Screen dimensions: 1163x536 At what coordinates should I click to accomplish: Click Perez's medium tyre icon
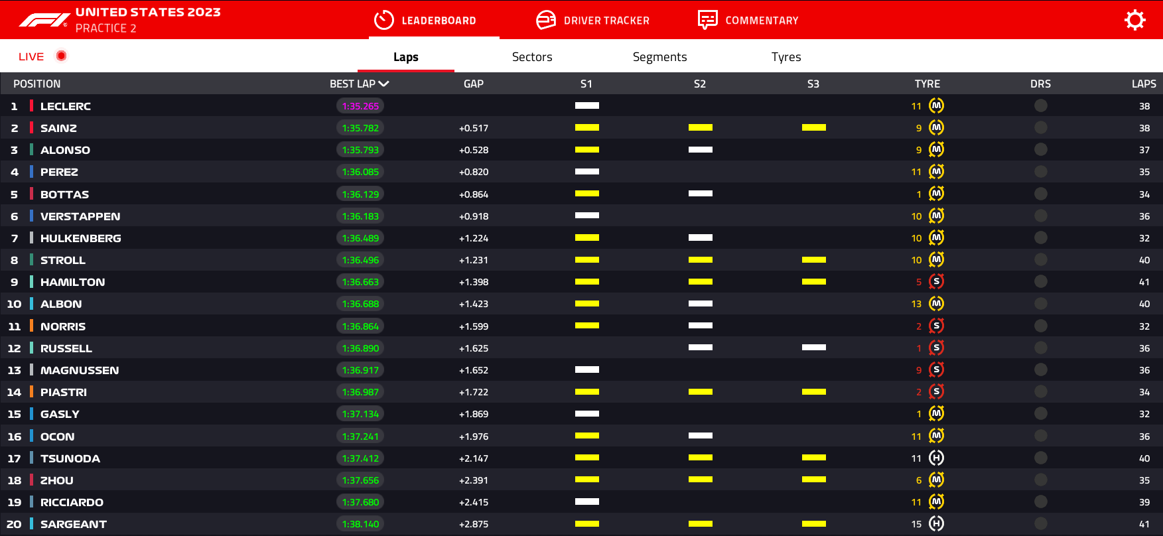pos(936,171)
